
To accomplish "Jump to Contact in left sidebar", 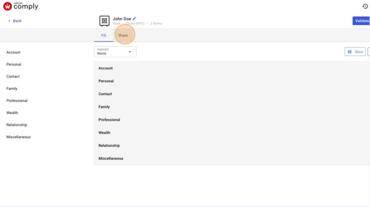I will [x=13, y=76].
